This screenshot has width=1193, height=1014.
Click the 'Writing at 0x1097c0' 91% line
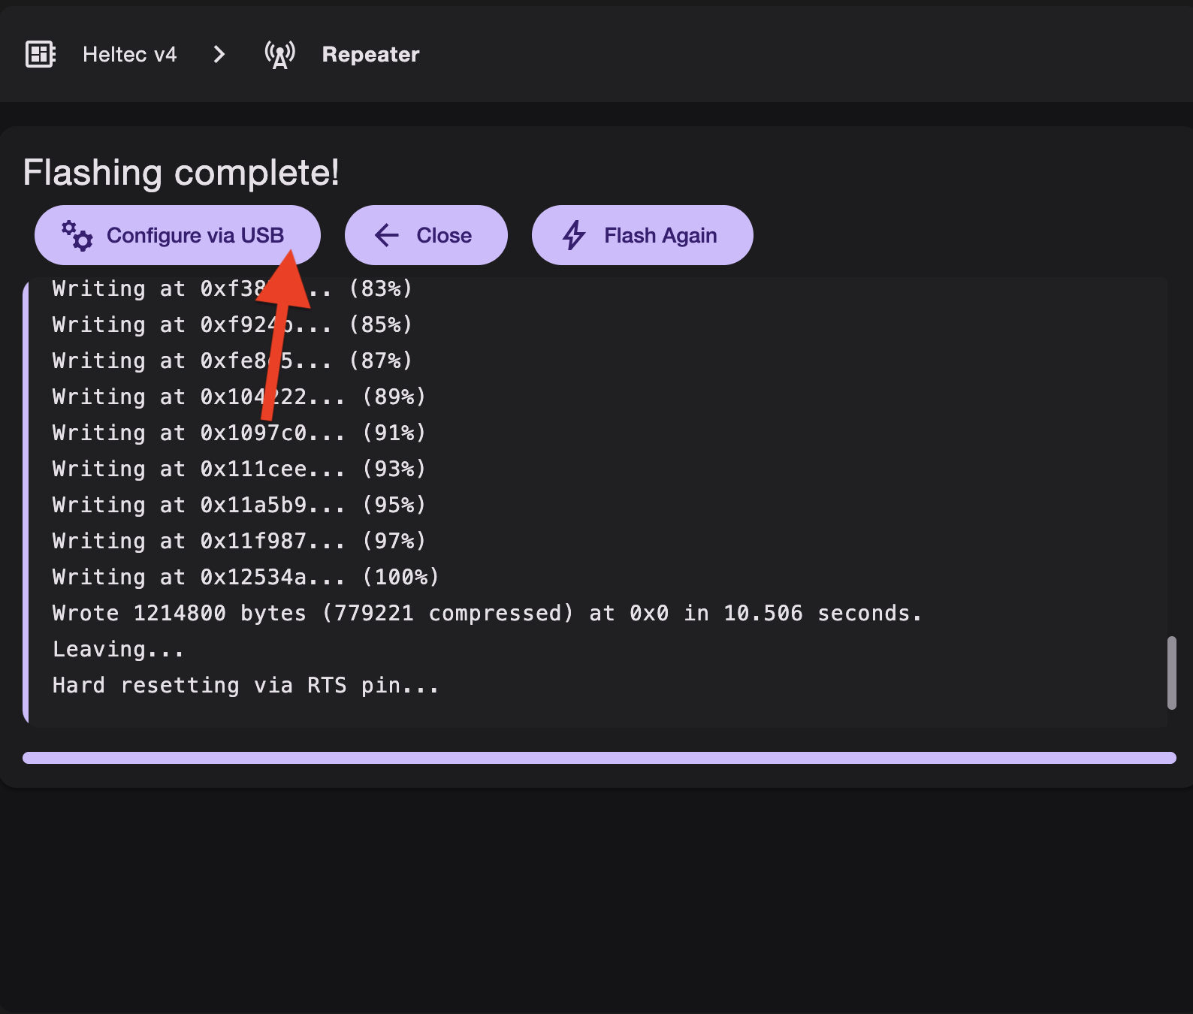[239, 433]
